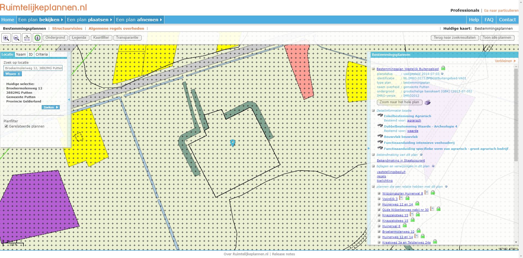
Task: Click green lock icon beside Bestemmingsplan Westelijk Buitengebied
Action: click(443, 68)
